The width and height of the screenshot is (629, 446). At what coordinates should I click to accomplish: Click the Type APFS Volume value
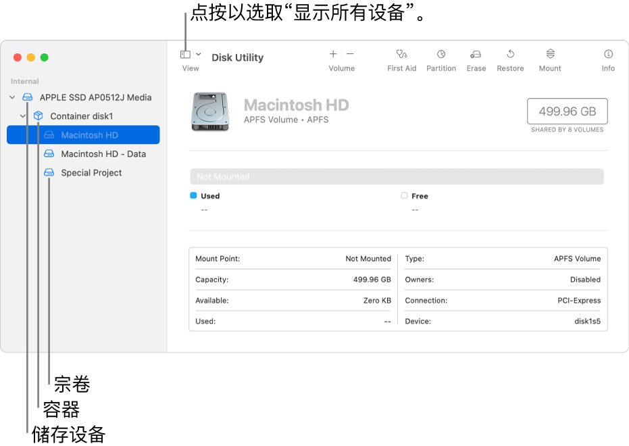[x=577, y=259]
